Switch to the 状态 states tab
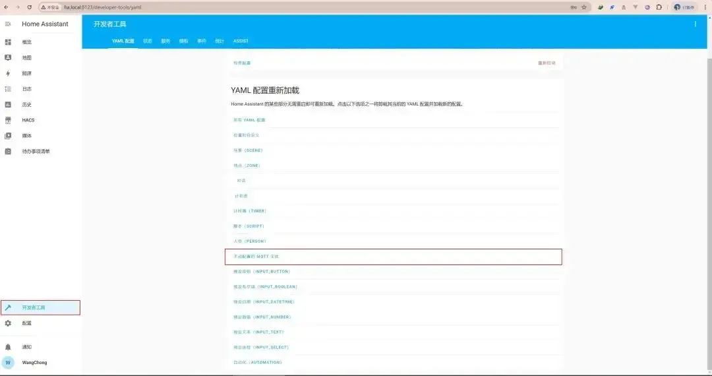The width and height of the screenshot is (712, 376). (148, 41)
